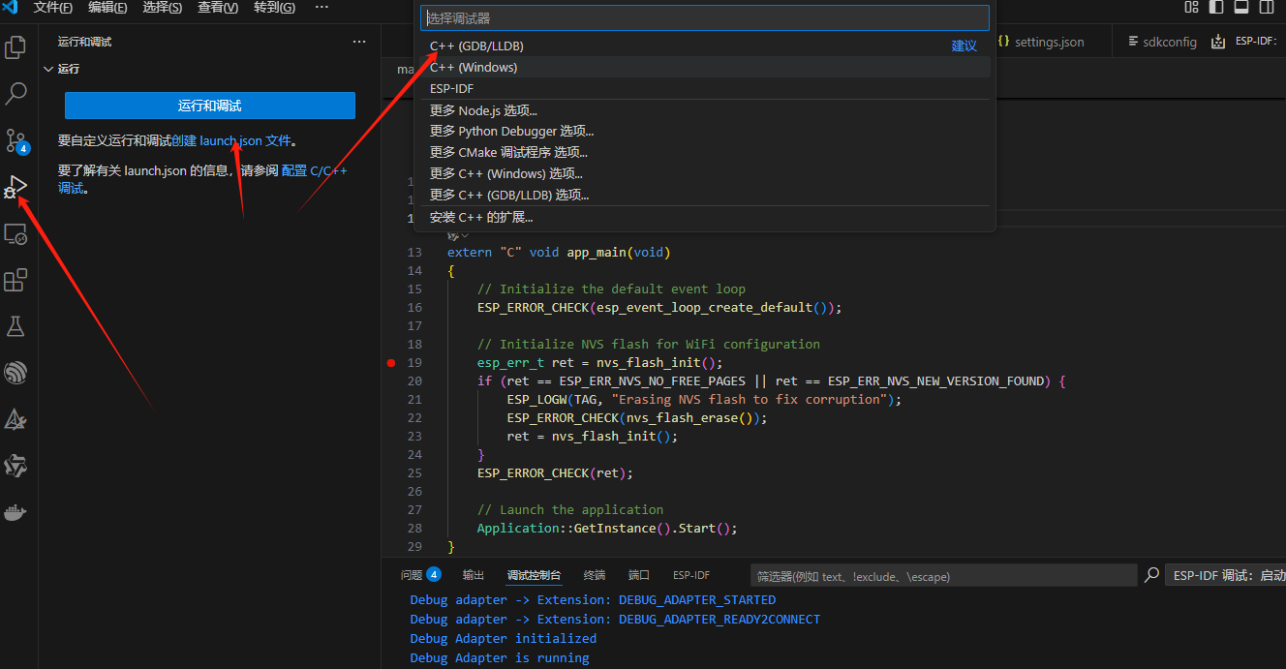Open the 文件(F) menu
This screenshot has width=1286, height=669.
53,7
